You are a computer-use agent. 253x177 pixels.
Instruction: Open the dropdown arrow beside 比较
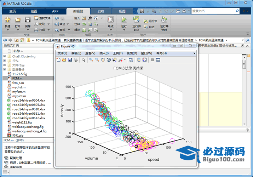[x=48, y=24]
